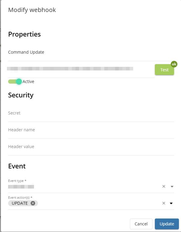Select the Header value field
181x232 pixels.
click(x=90, y=147)
